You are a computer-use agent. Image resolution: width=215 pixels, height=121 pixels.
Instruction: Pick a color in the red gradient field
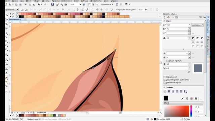pyautogui.click(x=177, y=111)
